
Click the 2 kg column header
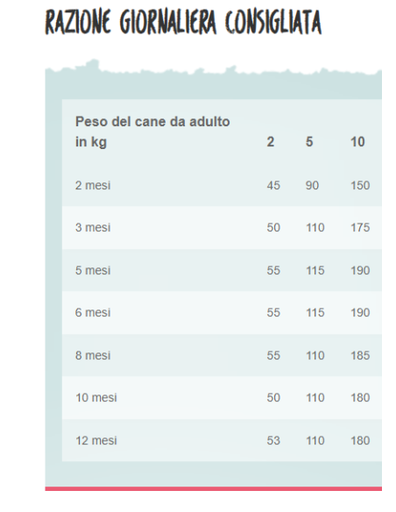(271, 142)
